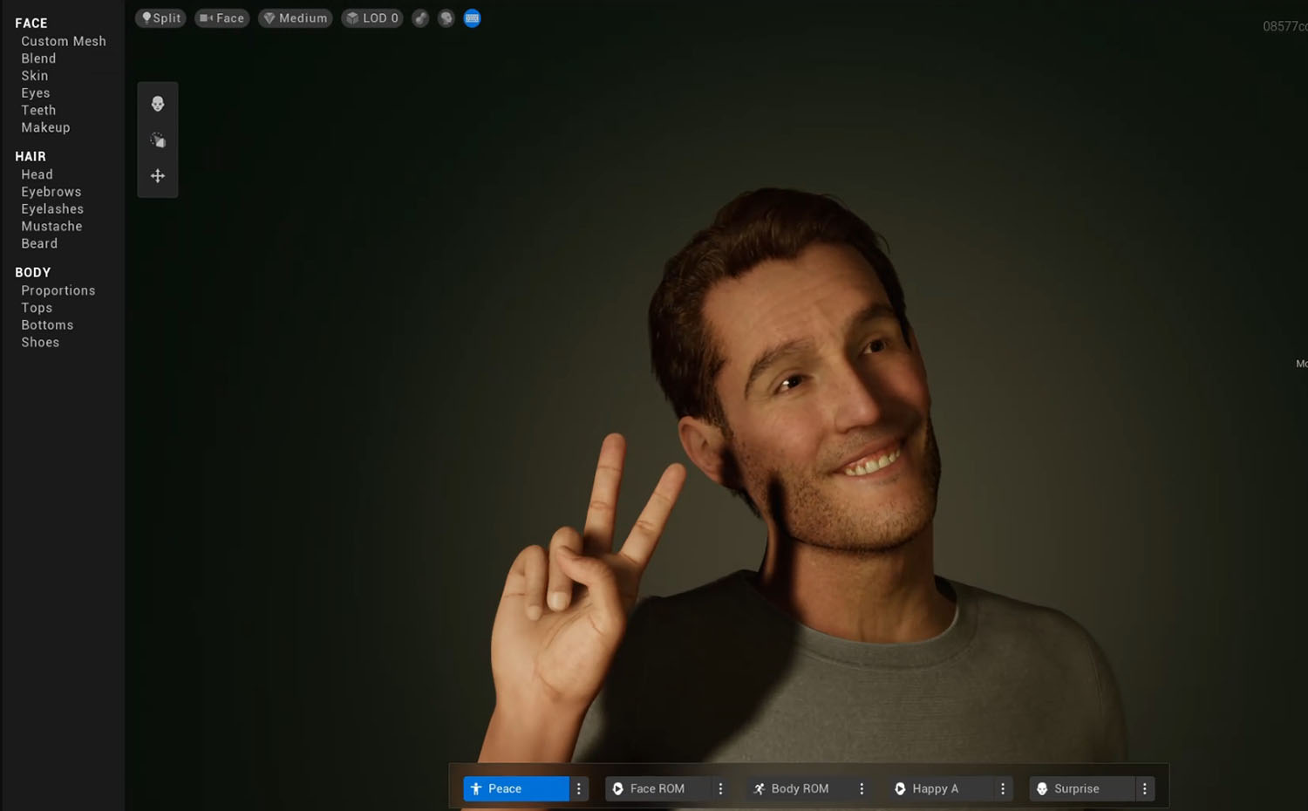
Task: Open the LOD 0 level selector
Action: [372, 18]
